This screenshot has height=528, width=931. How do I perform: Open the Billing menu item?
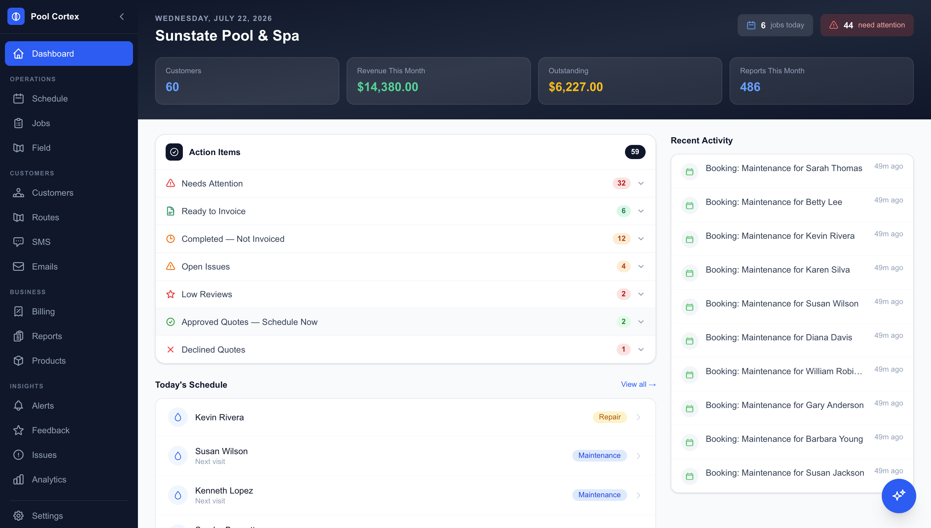[x=69, y=311]
